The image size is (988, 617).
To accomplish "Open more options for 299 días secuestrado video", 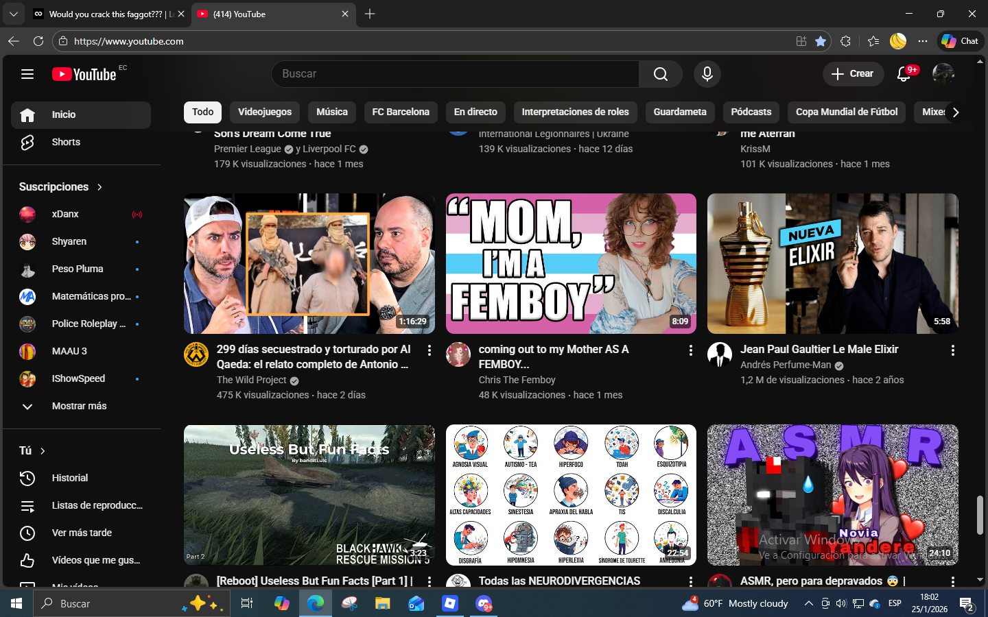I will click(x=430, y=350).
